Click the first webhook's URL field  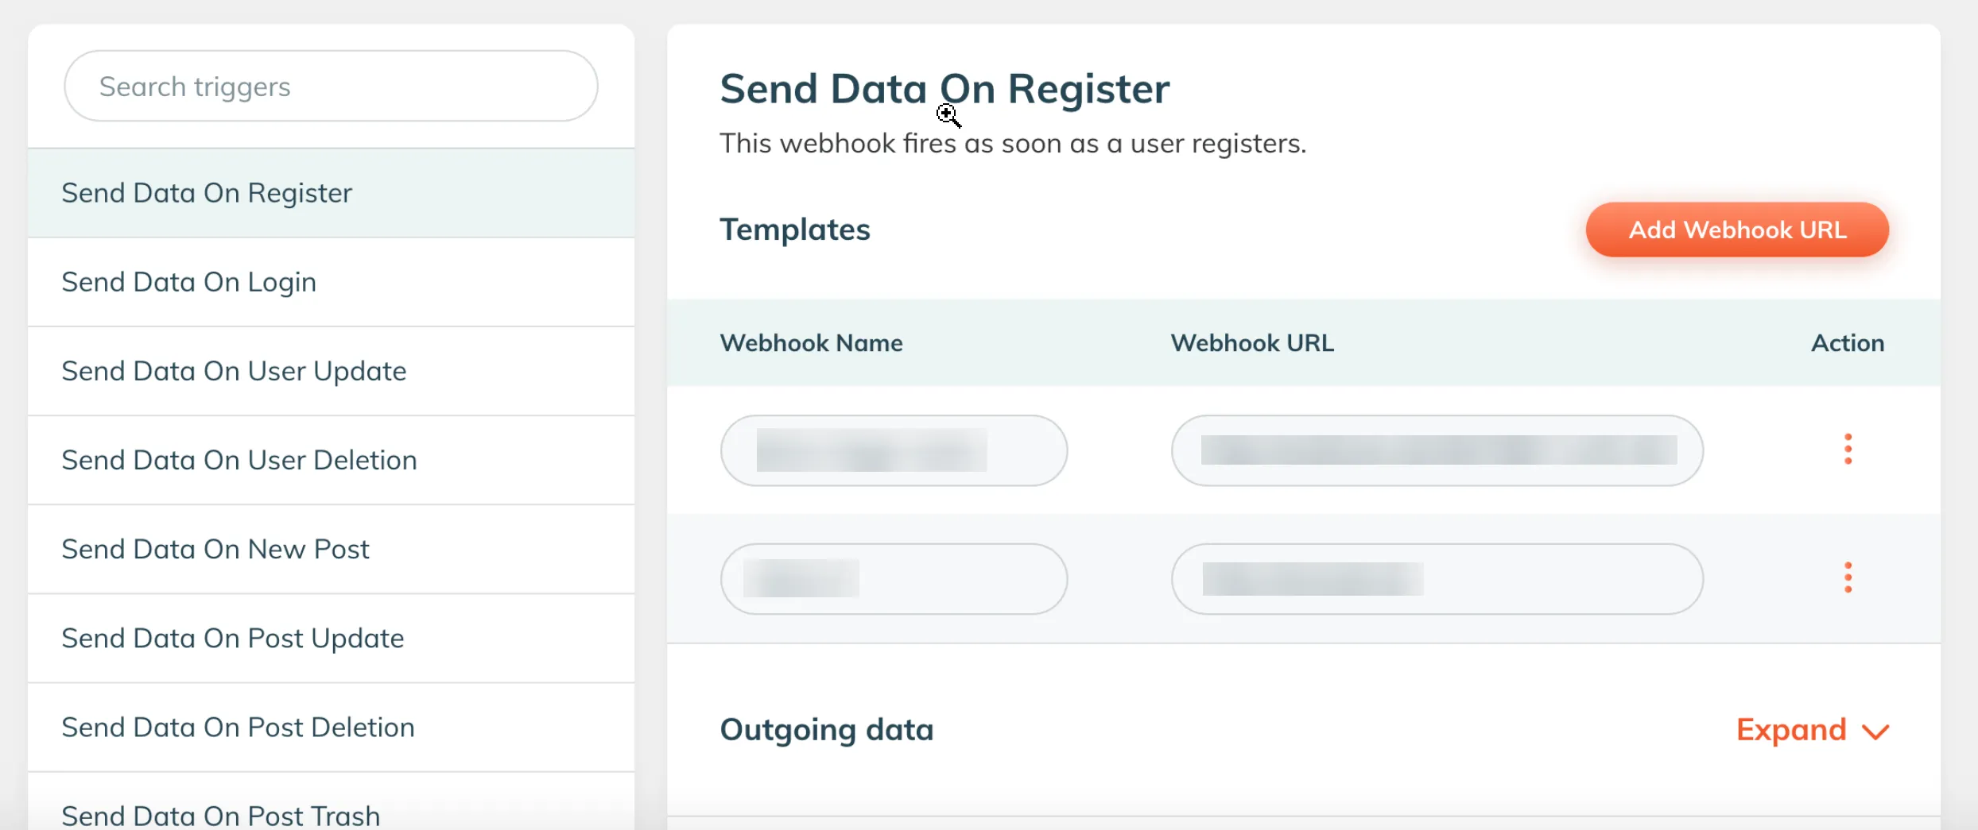pyautogui.click(x=1436, y=450)
